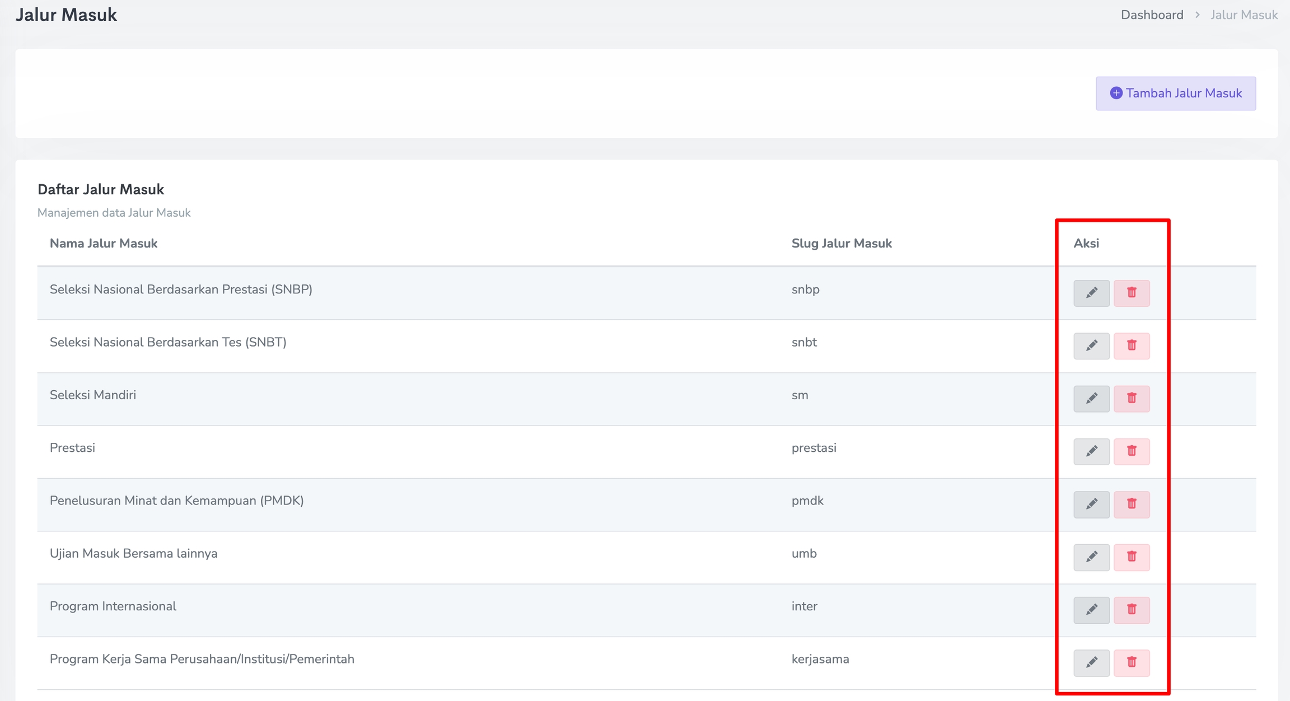Delete the snbt entry

1132,345
